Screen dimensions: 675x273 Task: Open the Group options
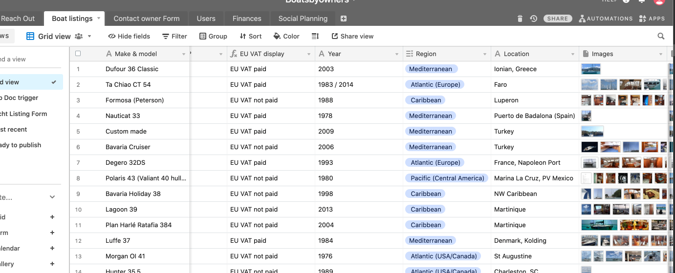pyautogui.click(x=213, y=36)
